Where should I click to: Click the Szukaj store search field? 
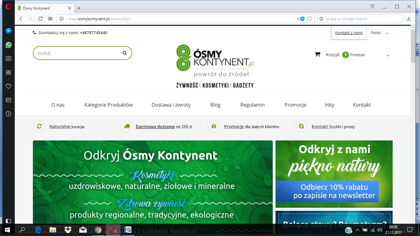[x=82, y=53]
